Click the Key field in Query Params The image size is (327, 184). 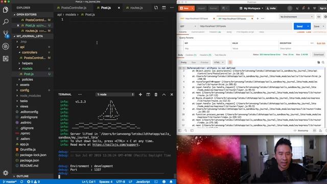tap(207, 49)
